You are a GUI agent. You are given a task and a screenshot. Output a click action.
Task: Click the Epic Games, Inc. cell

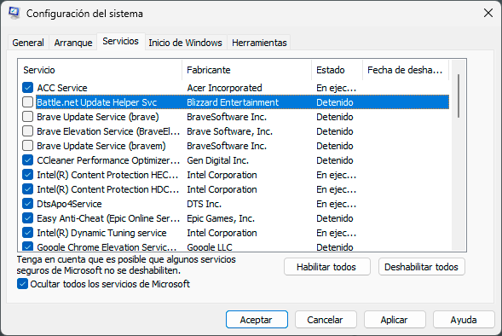(x=221, y=218)
